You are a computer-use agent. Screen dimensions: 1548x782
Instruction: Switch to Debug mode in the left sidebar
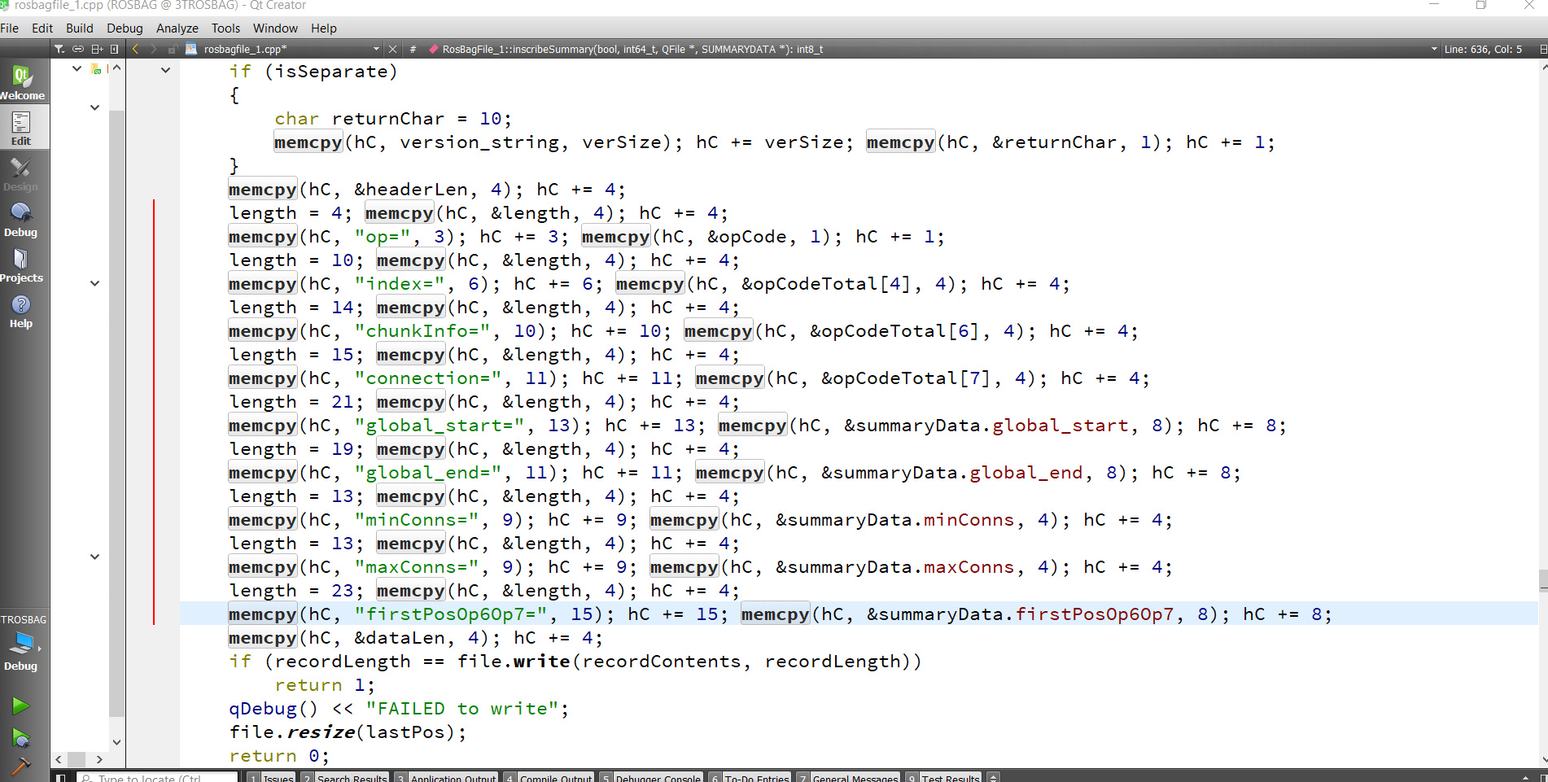(21, 214)
